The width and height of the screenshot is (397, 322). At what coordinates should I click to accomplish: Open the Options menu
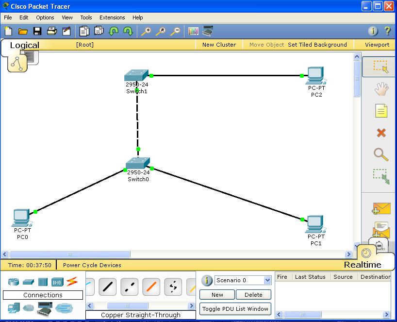click(x=45, y=17)
